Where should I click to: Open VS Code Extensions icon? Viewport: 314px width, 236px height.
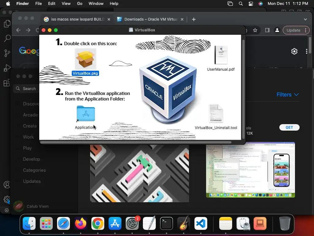[x=7, y=82]
